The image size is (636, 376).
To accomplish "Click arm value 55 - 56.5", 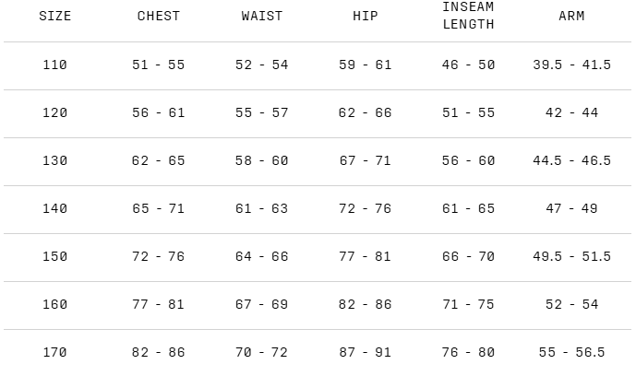I will tap(571, 353).
